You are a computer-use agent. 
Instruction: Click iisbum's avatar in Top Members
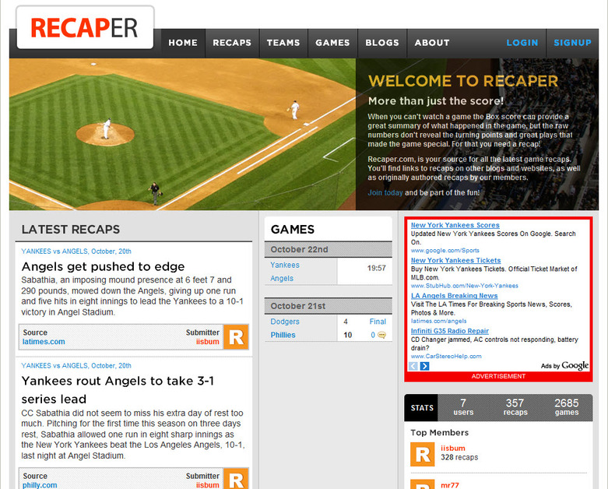[423, 454]
